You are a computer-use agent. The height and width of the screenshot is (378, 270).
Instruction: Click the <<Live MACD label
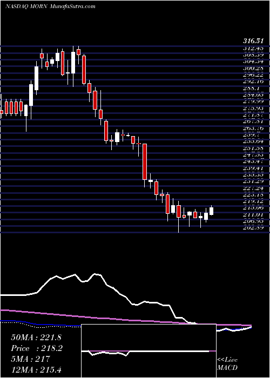coord(227,364)
